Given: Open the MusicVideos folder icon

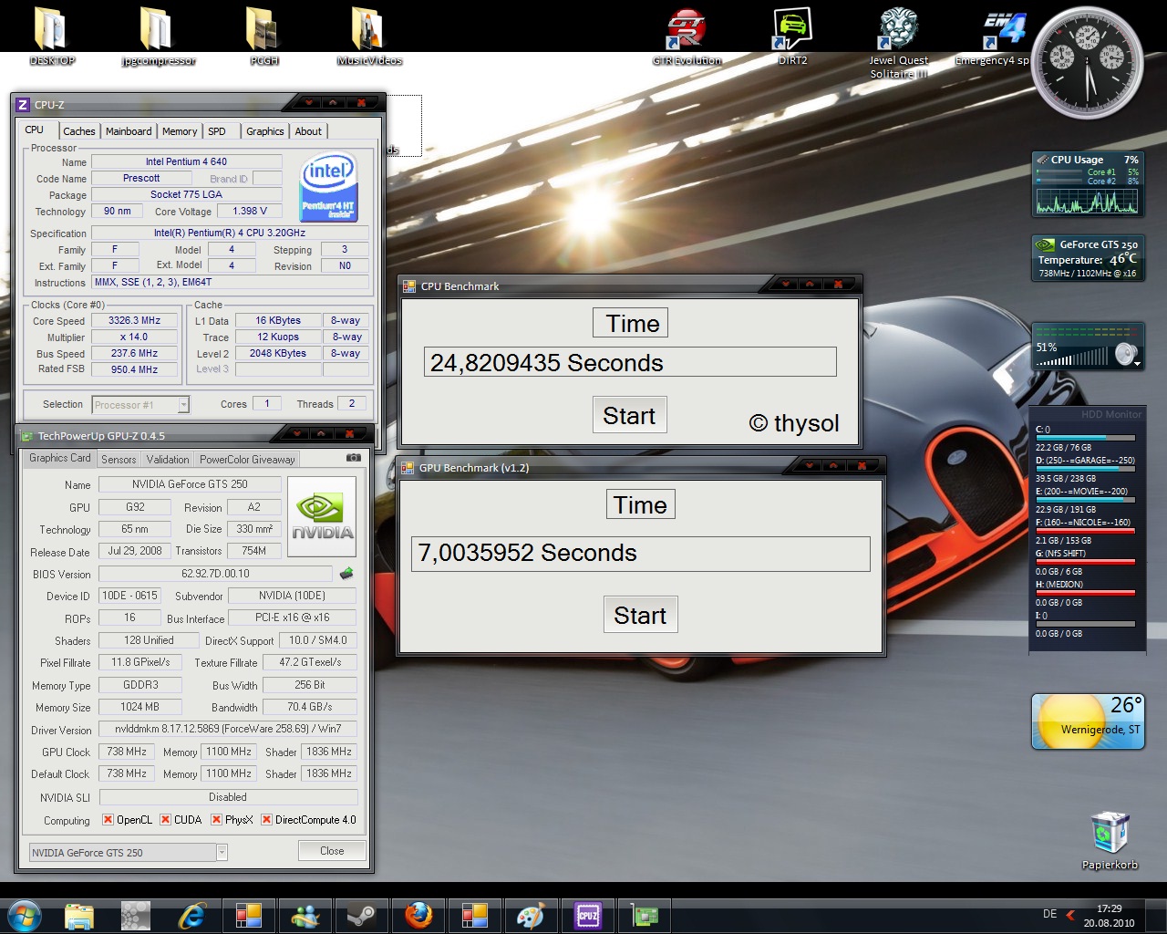Looking at the screenshot, I should (x=369, y=36).
